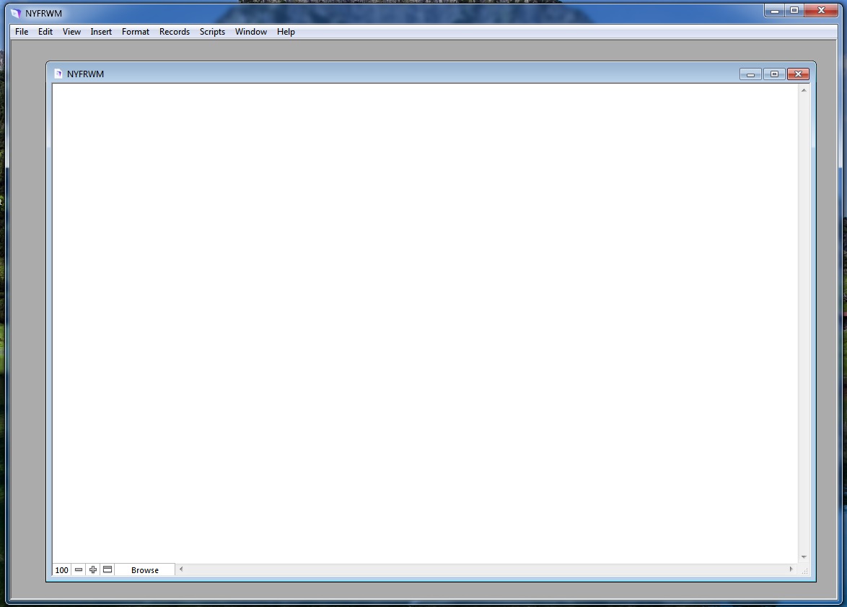
Task: Maximize the inner NYFRWM document window
Action: tap(774, 74)
